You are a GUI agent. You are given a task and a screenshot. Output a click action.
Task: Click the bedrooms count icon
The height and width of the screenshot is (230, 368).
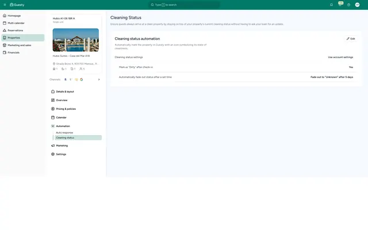[54, 69]
